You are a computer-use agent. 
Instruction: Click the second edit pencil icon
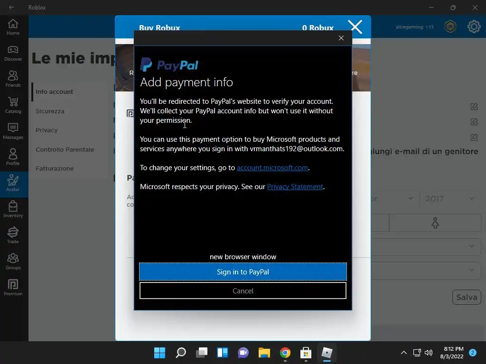(x=474, y=122)
